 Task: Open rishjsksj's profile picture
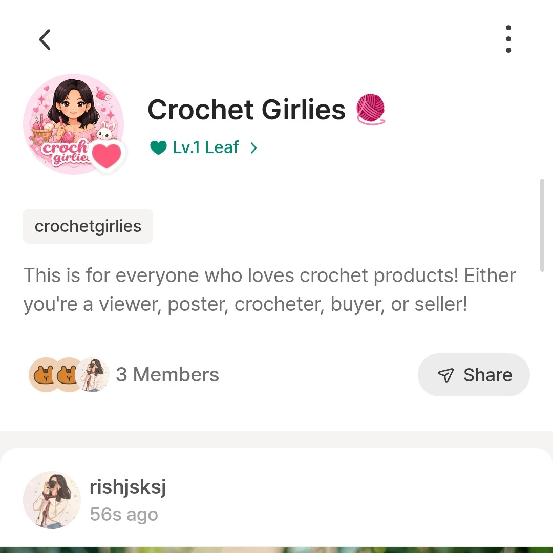[x=52, y=500]
